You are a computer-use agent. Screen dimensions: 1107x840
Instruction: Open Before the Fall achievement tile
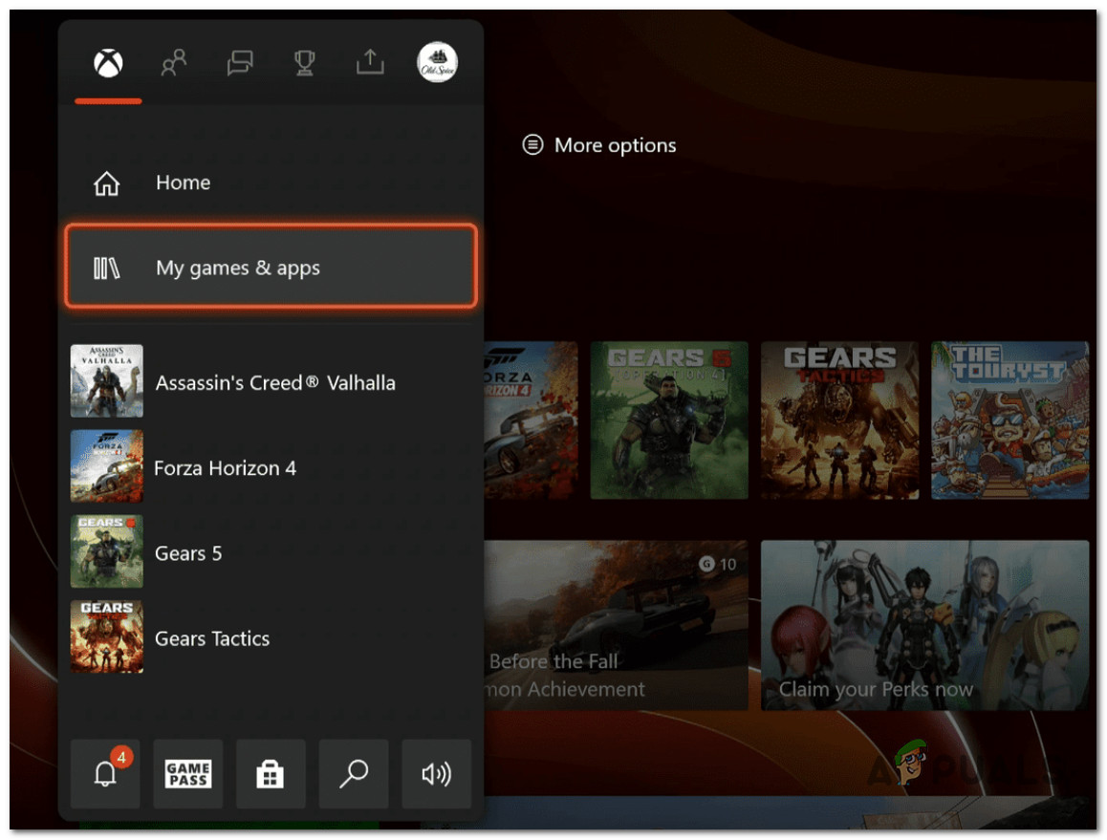(616, 625)
